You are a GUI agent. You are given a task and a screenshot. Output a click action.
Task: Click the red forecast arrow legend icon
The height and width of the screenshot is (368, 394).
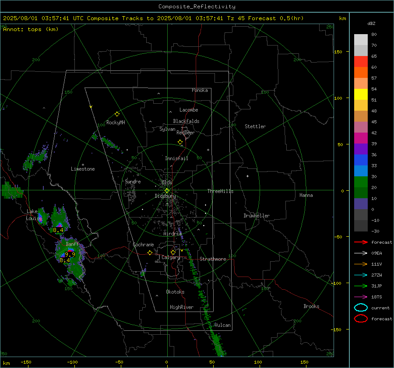[x=361, y=242]
